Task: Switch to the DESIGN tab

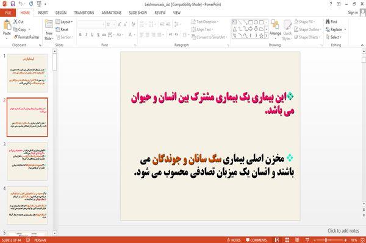Action: coord(61,13)
